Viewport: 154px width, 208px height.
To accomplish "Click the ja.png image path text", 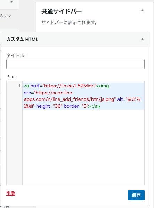I will click(x=70, y=99).
